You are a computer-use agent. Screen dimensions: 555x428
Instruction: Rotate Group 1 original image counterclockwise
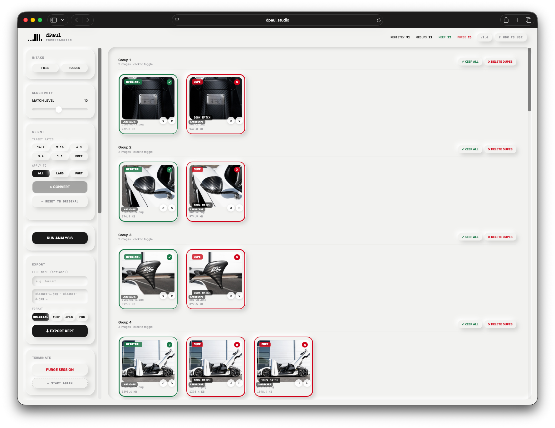[x=163, y=121]
